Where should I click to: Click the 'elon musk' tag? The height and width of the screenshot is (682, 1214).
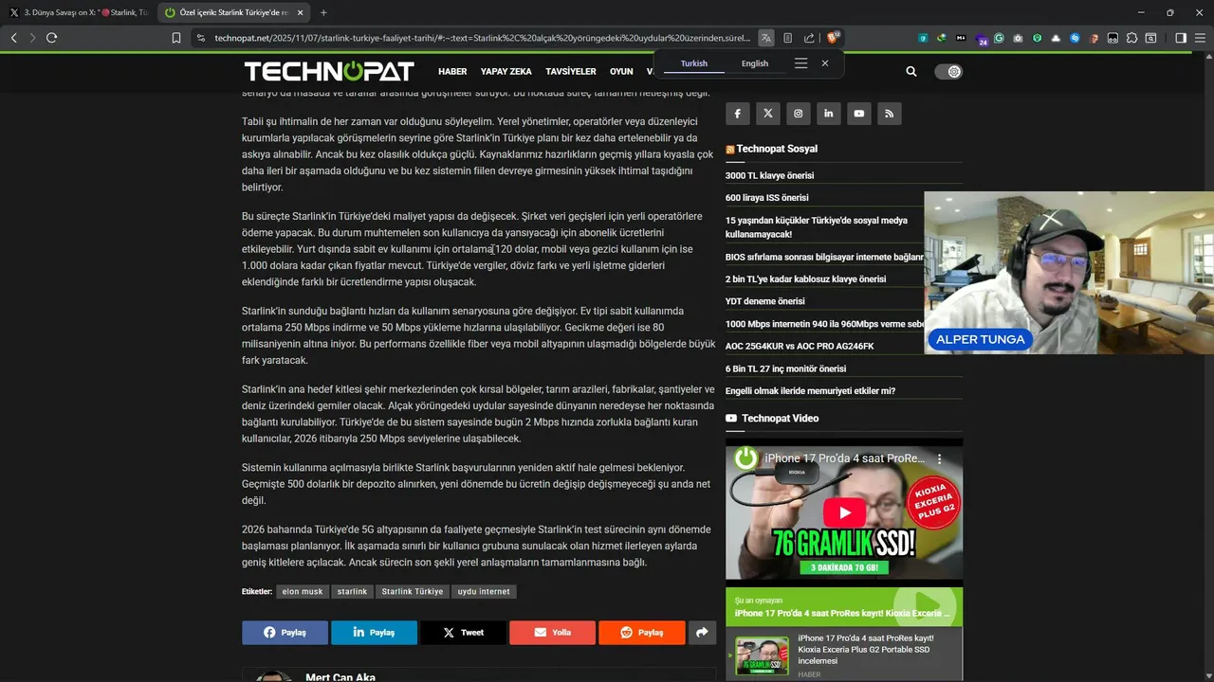pos(303,591)
